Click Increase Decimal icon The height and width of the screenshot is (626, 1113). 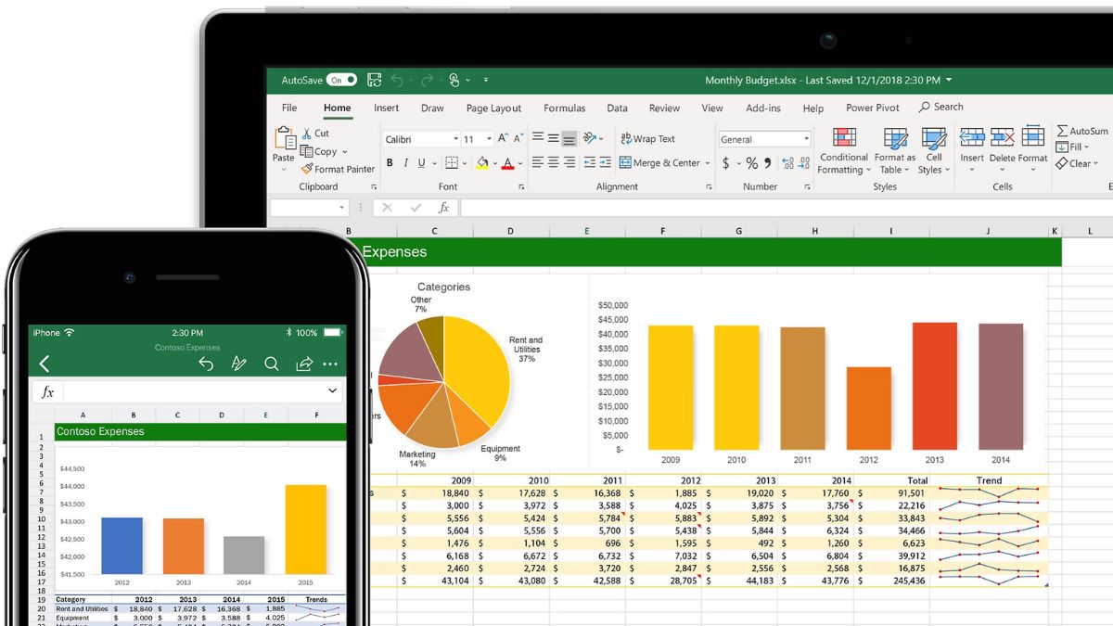click(787, 163)
